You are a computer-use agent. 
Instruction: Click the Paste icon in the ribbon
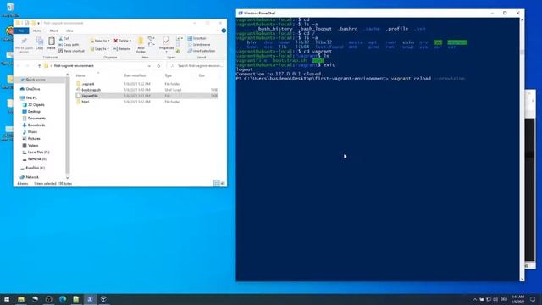pyautogui.click(x=51, y=43)
